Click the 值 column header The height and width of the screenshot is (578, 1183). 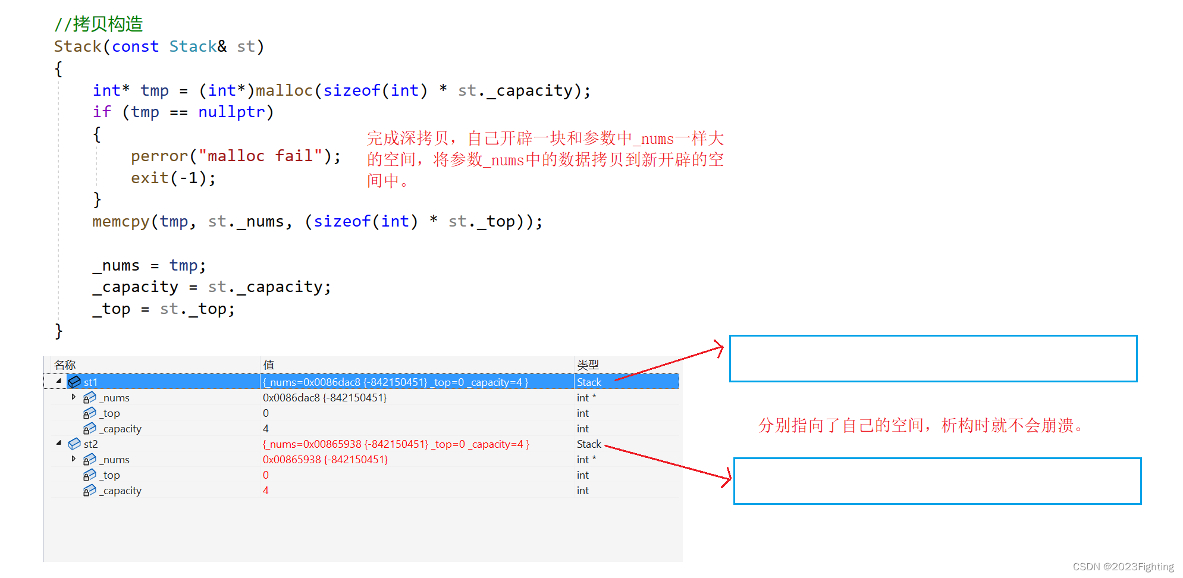point(269,365)
